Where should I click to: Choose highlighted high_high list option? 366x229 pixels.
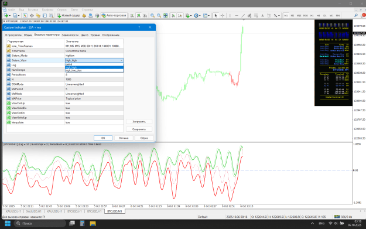(x=94, y=67)
